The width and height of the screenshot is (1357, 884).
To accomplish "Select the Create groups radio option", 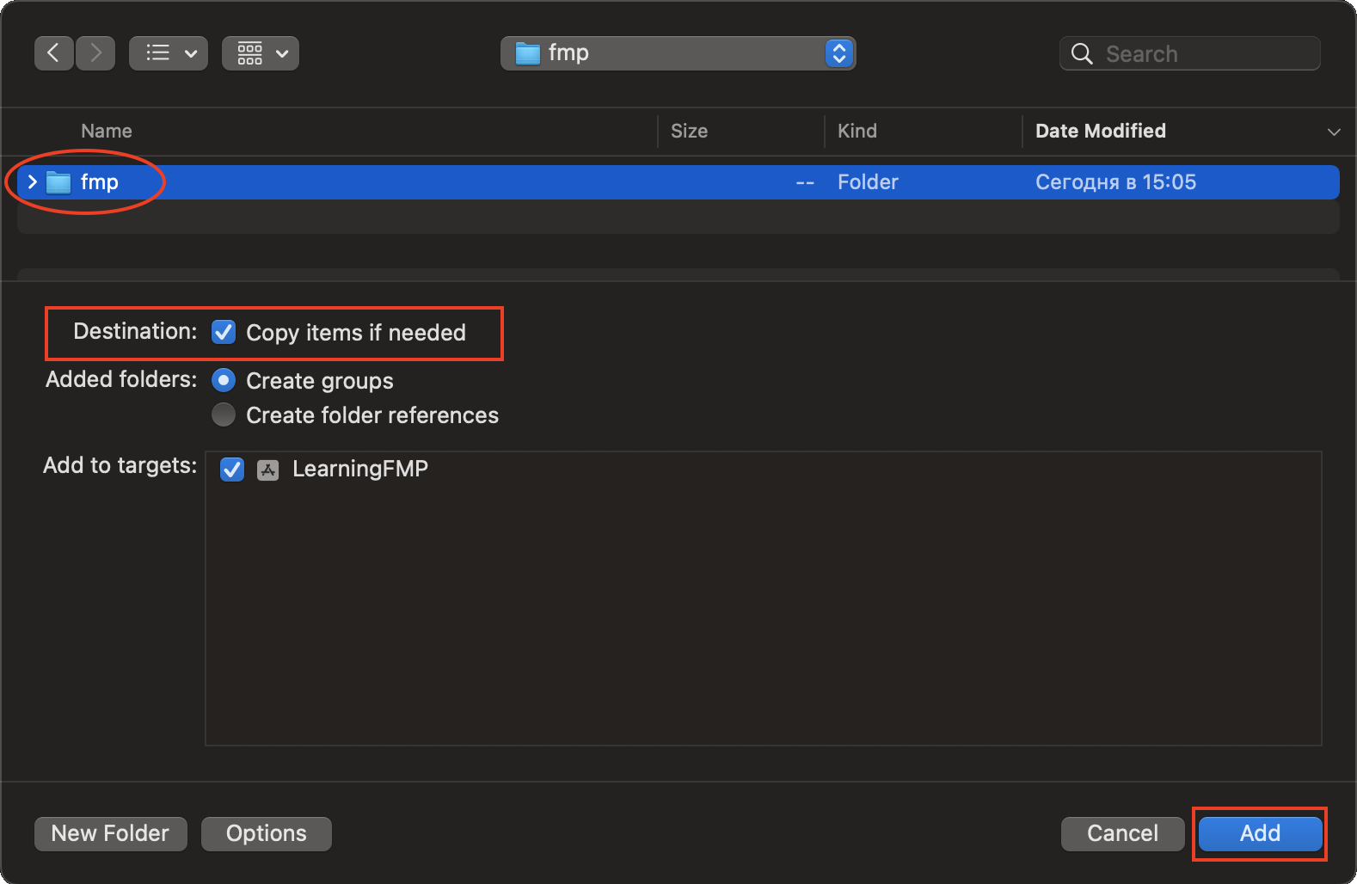I will coord(224,380).
